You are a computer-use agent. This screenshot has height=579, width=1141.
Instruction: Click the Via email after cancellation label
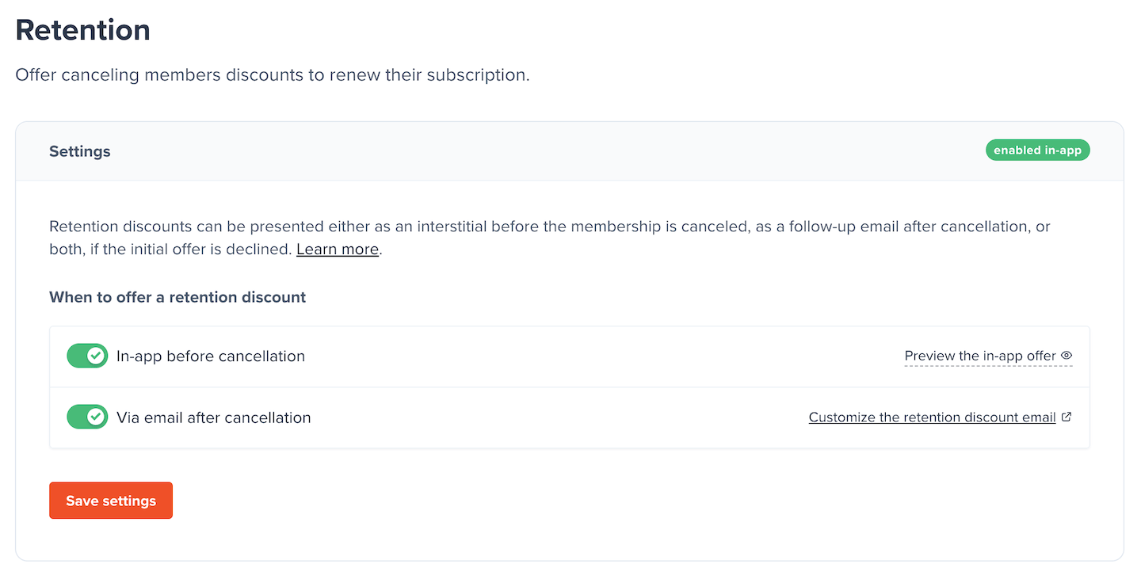click(x=213, y=417)
